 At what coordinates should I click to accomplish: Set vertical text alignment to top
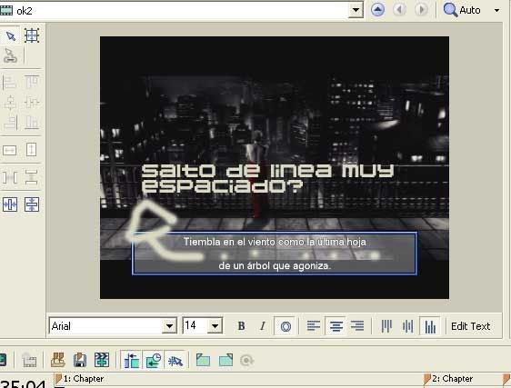[x=386, y=326]
